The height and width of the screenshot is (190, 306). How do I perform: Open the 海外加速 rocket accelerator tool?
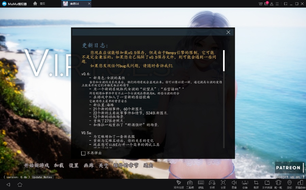click(178, 184)
